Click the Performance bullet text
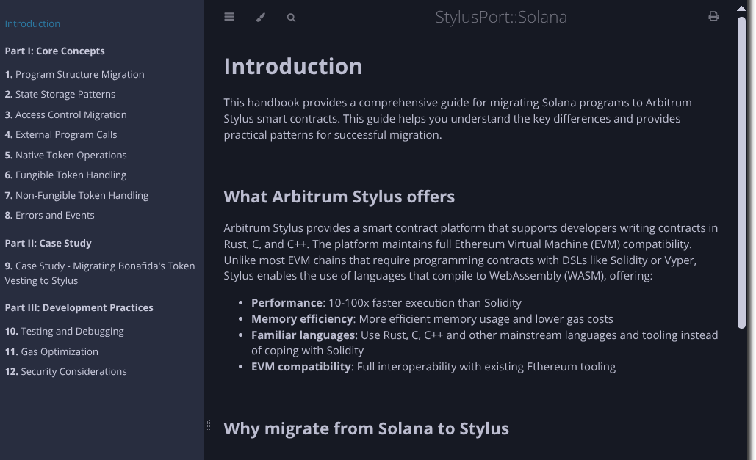 coord(386,303)
